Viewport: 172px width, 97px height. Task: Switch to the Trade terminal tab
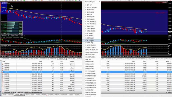tap(4, 95)
